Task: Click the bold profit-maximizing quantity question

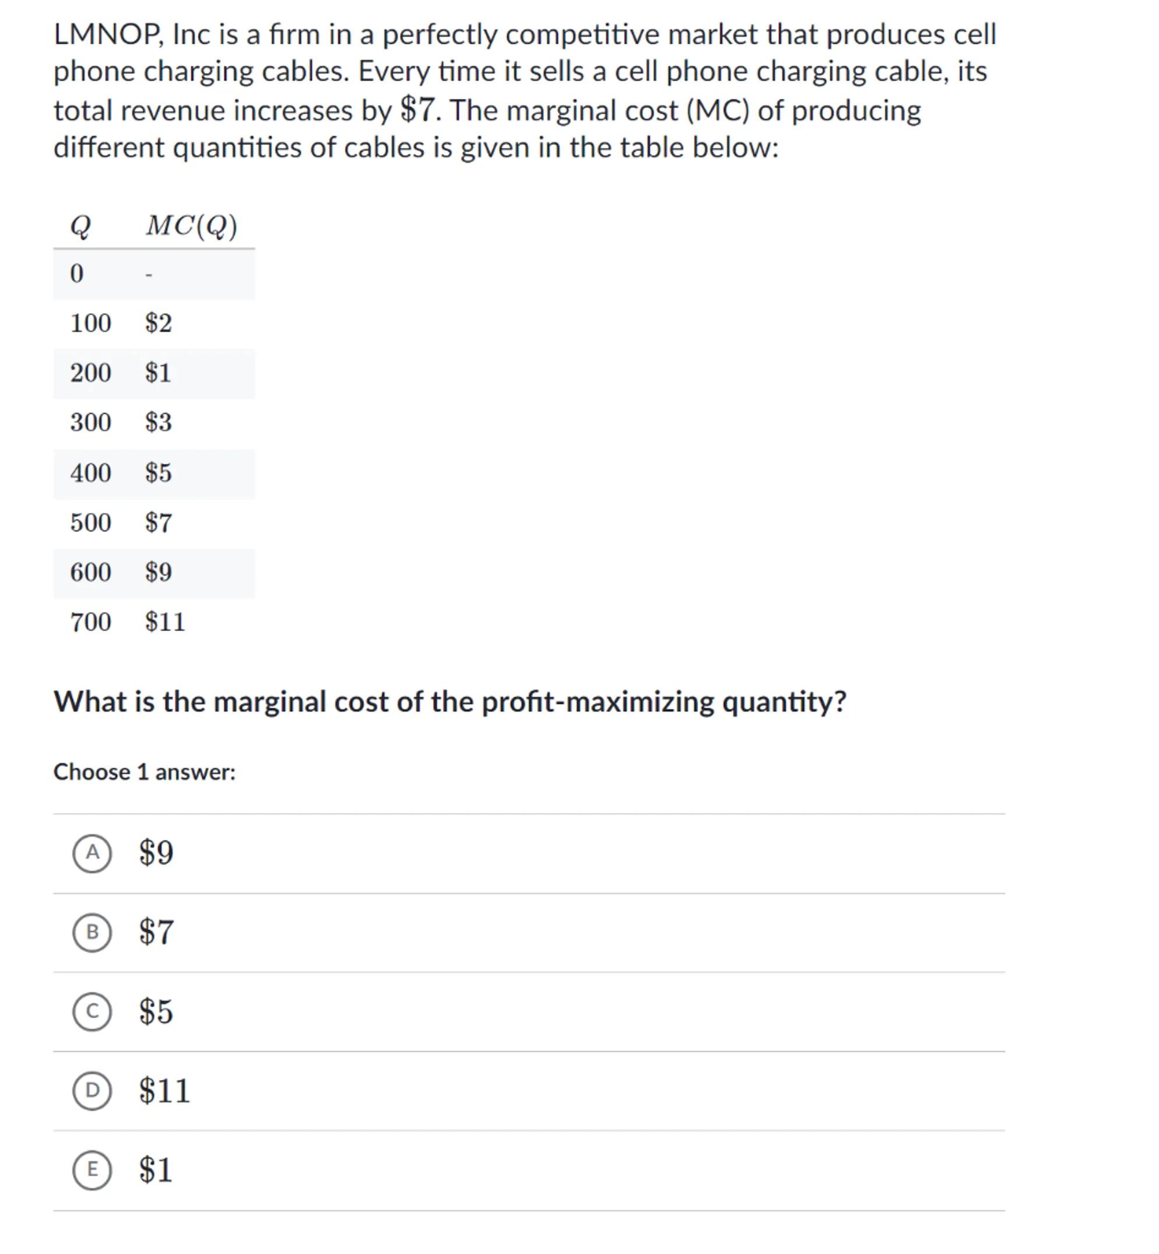Action: coord(449,702)
